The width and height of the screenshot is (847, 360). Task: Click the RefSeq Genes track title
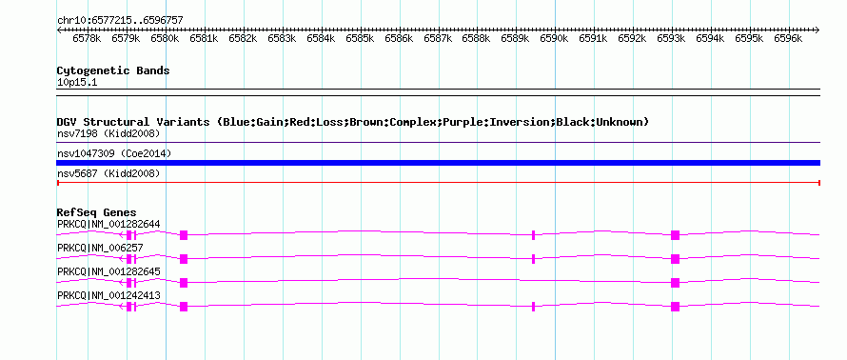click(x=97, y=212)
